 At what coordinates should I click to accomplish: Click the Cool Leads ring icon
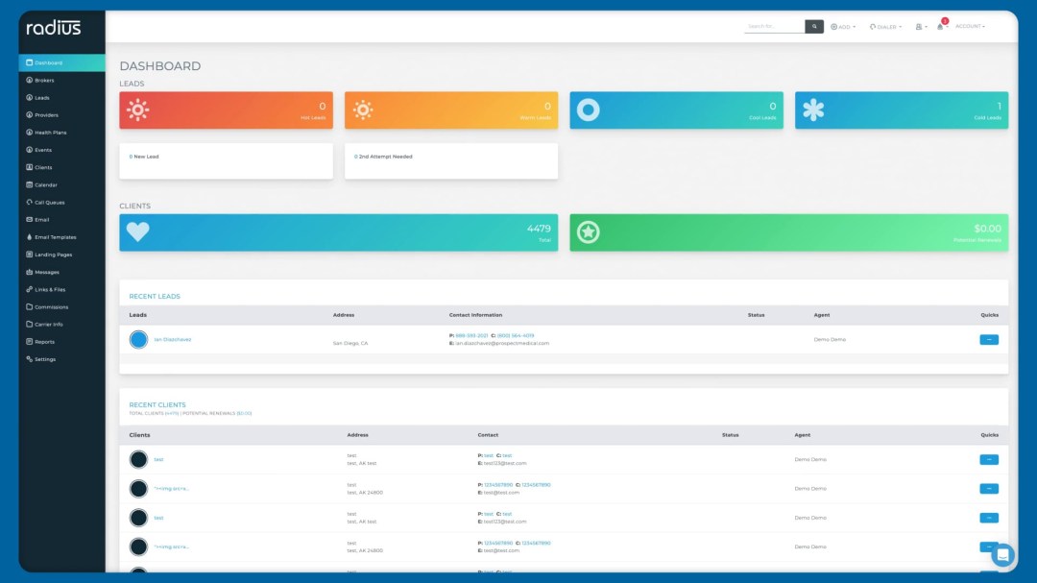pos(588,109)
